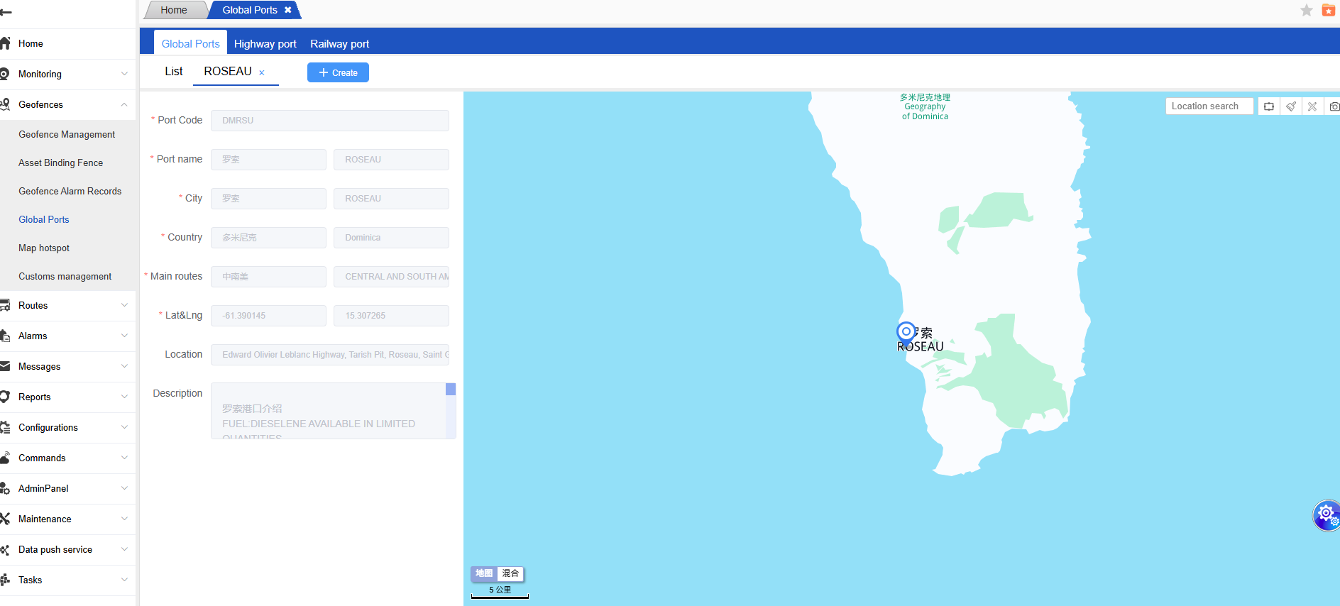The width and height of the screenshot is (1340, 606).
Task: Switch map to 地图 standard view
Action: coord(484,573)
